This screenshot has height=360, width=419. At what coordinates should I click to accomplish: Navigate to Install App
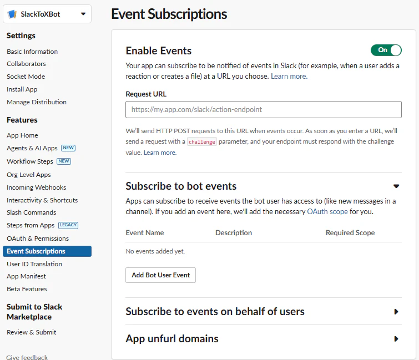point(22,89)
